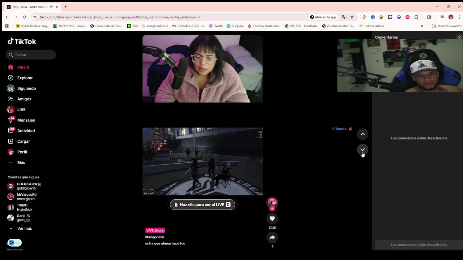
Task: Click the address bar URL
Action: (x=119, y=17)
